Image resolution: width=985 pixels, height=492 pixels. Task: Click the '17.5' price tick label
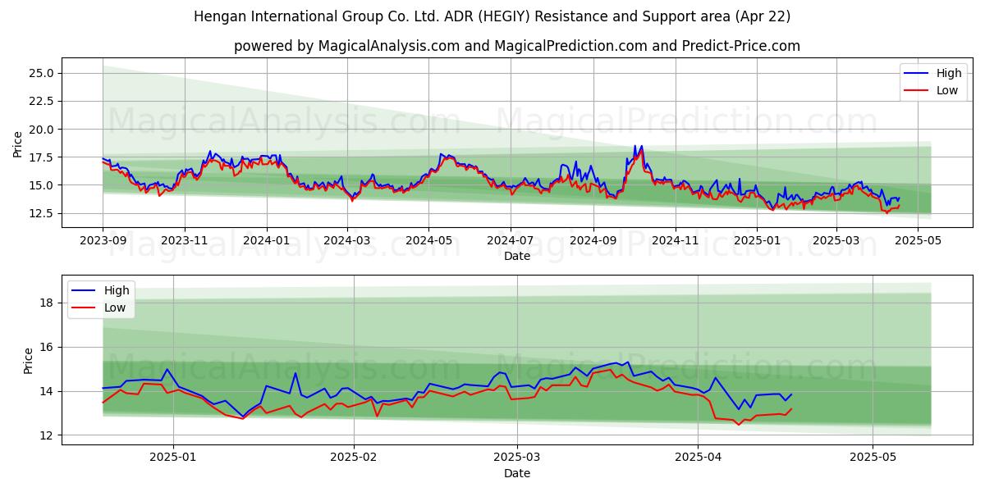[x=42, y=157]
